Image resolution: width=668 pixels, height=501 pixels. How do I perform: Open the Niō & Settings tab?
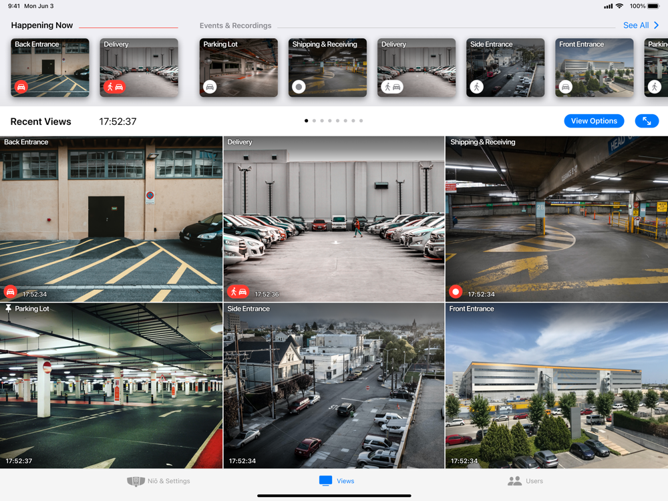click(158, 481)
